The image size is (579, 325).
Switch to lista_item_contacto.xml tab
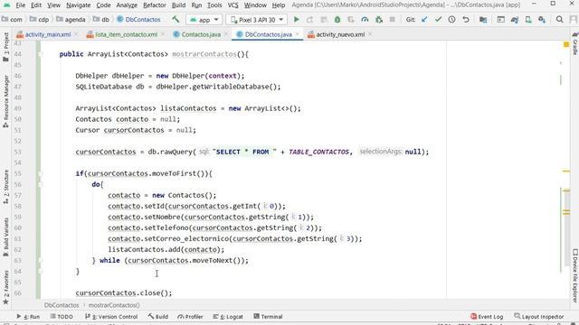[126, 34]
